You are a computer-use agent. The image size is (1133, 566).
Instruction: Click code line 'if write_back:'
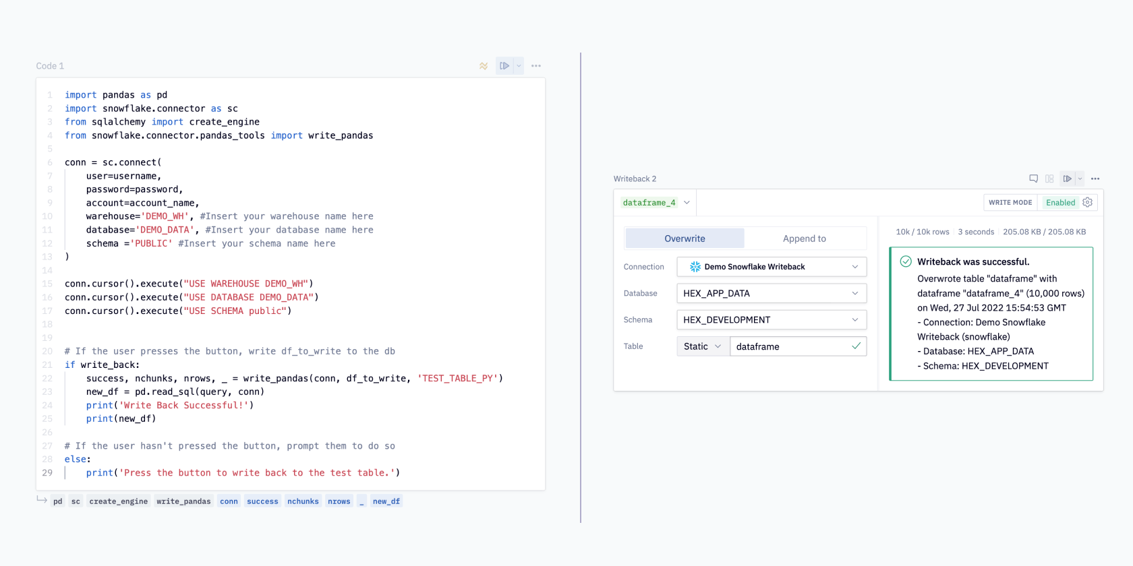[102, 365]
